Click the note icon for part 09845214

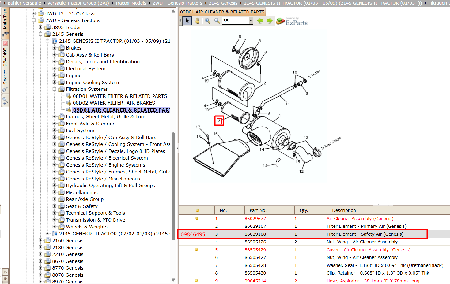point(197,281)
